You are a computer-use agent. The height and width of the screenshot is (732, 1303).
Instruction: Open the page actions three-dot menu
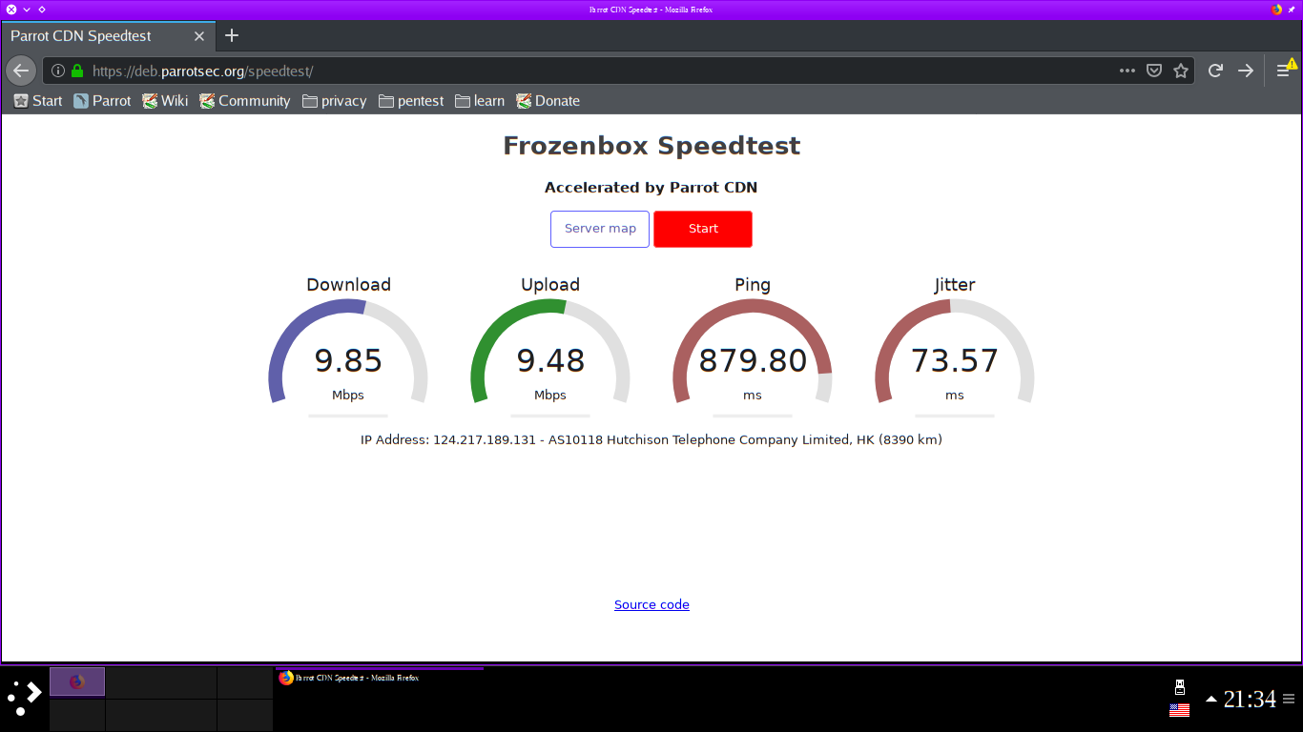point(1127,71)
